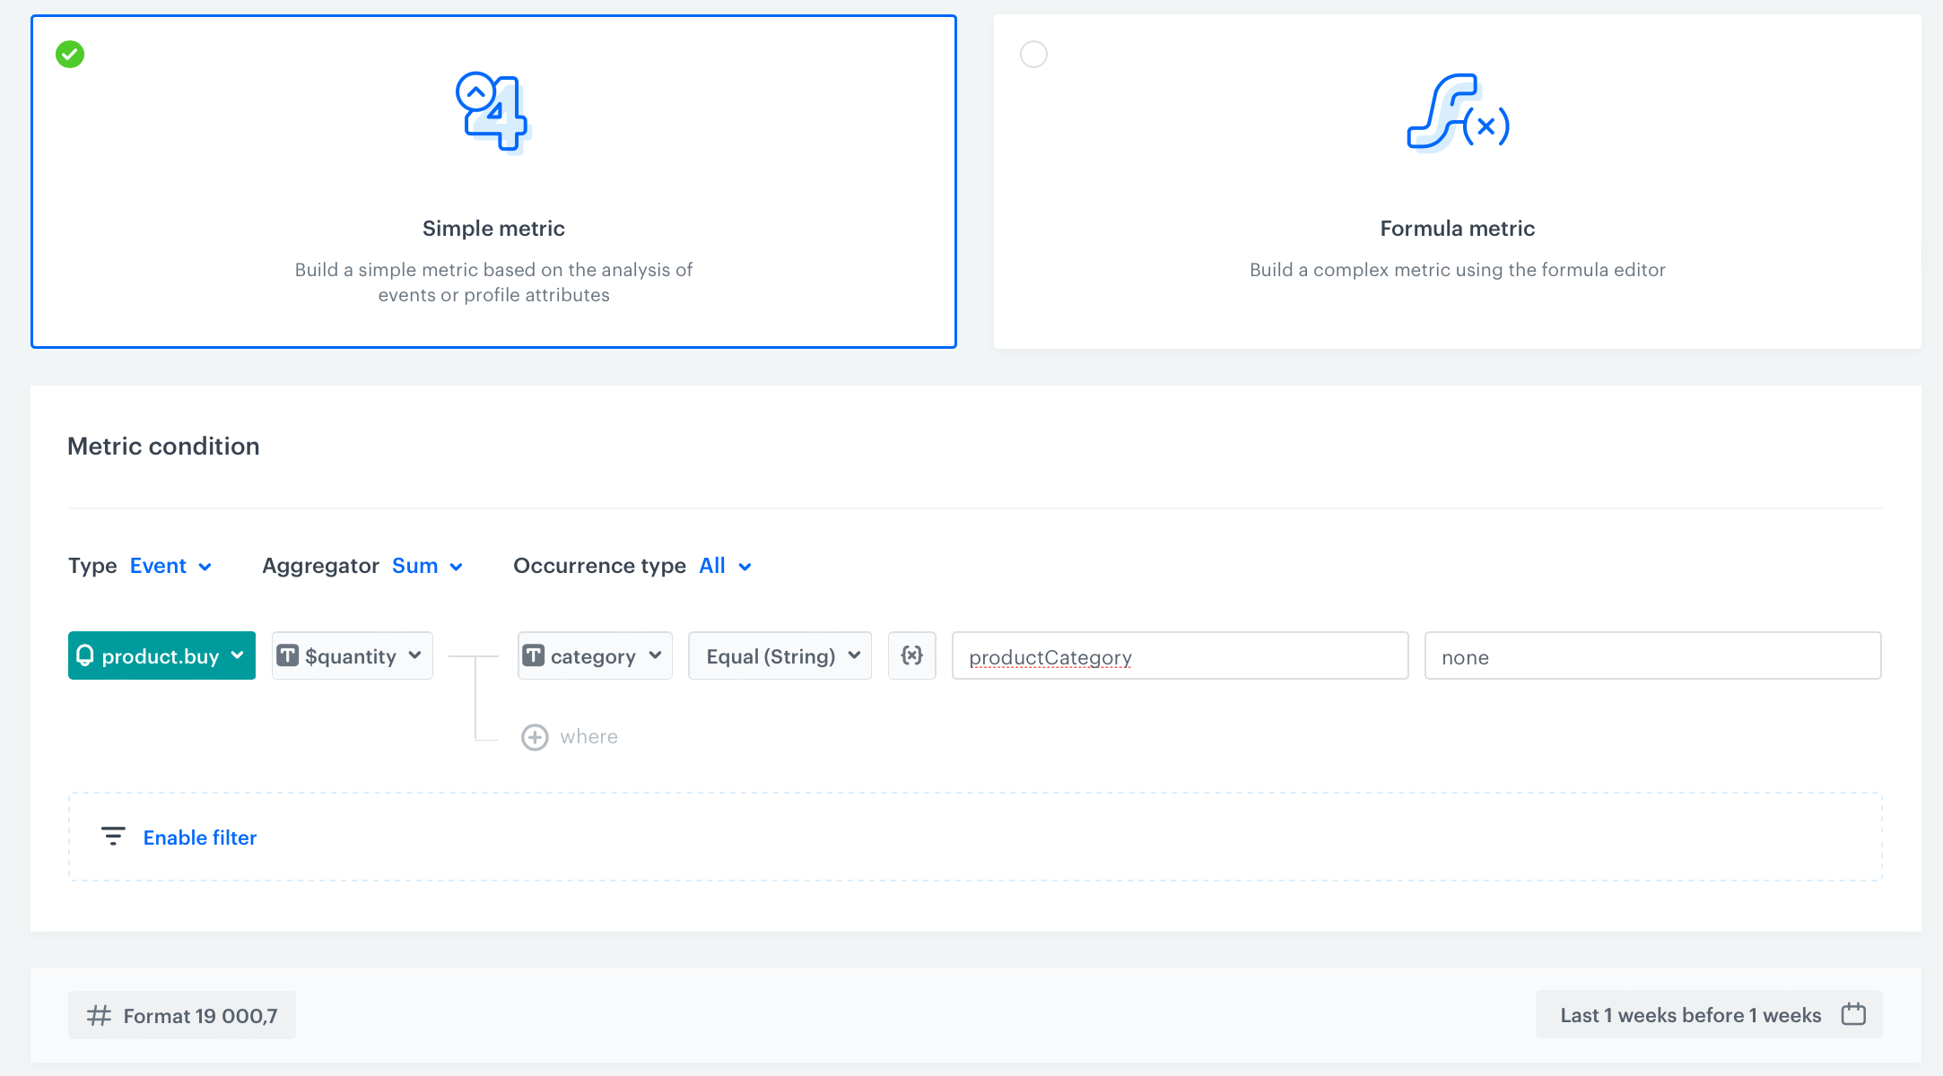Click the productCategory input field

pyautogui.click(x=1180, y=656)
